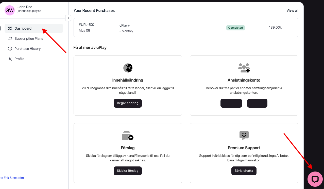The image size is (324, 189).
Task: Click the 139.00kr amount
Action: [276, 27]
